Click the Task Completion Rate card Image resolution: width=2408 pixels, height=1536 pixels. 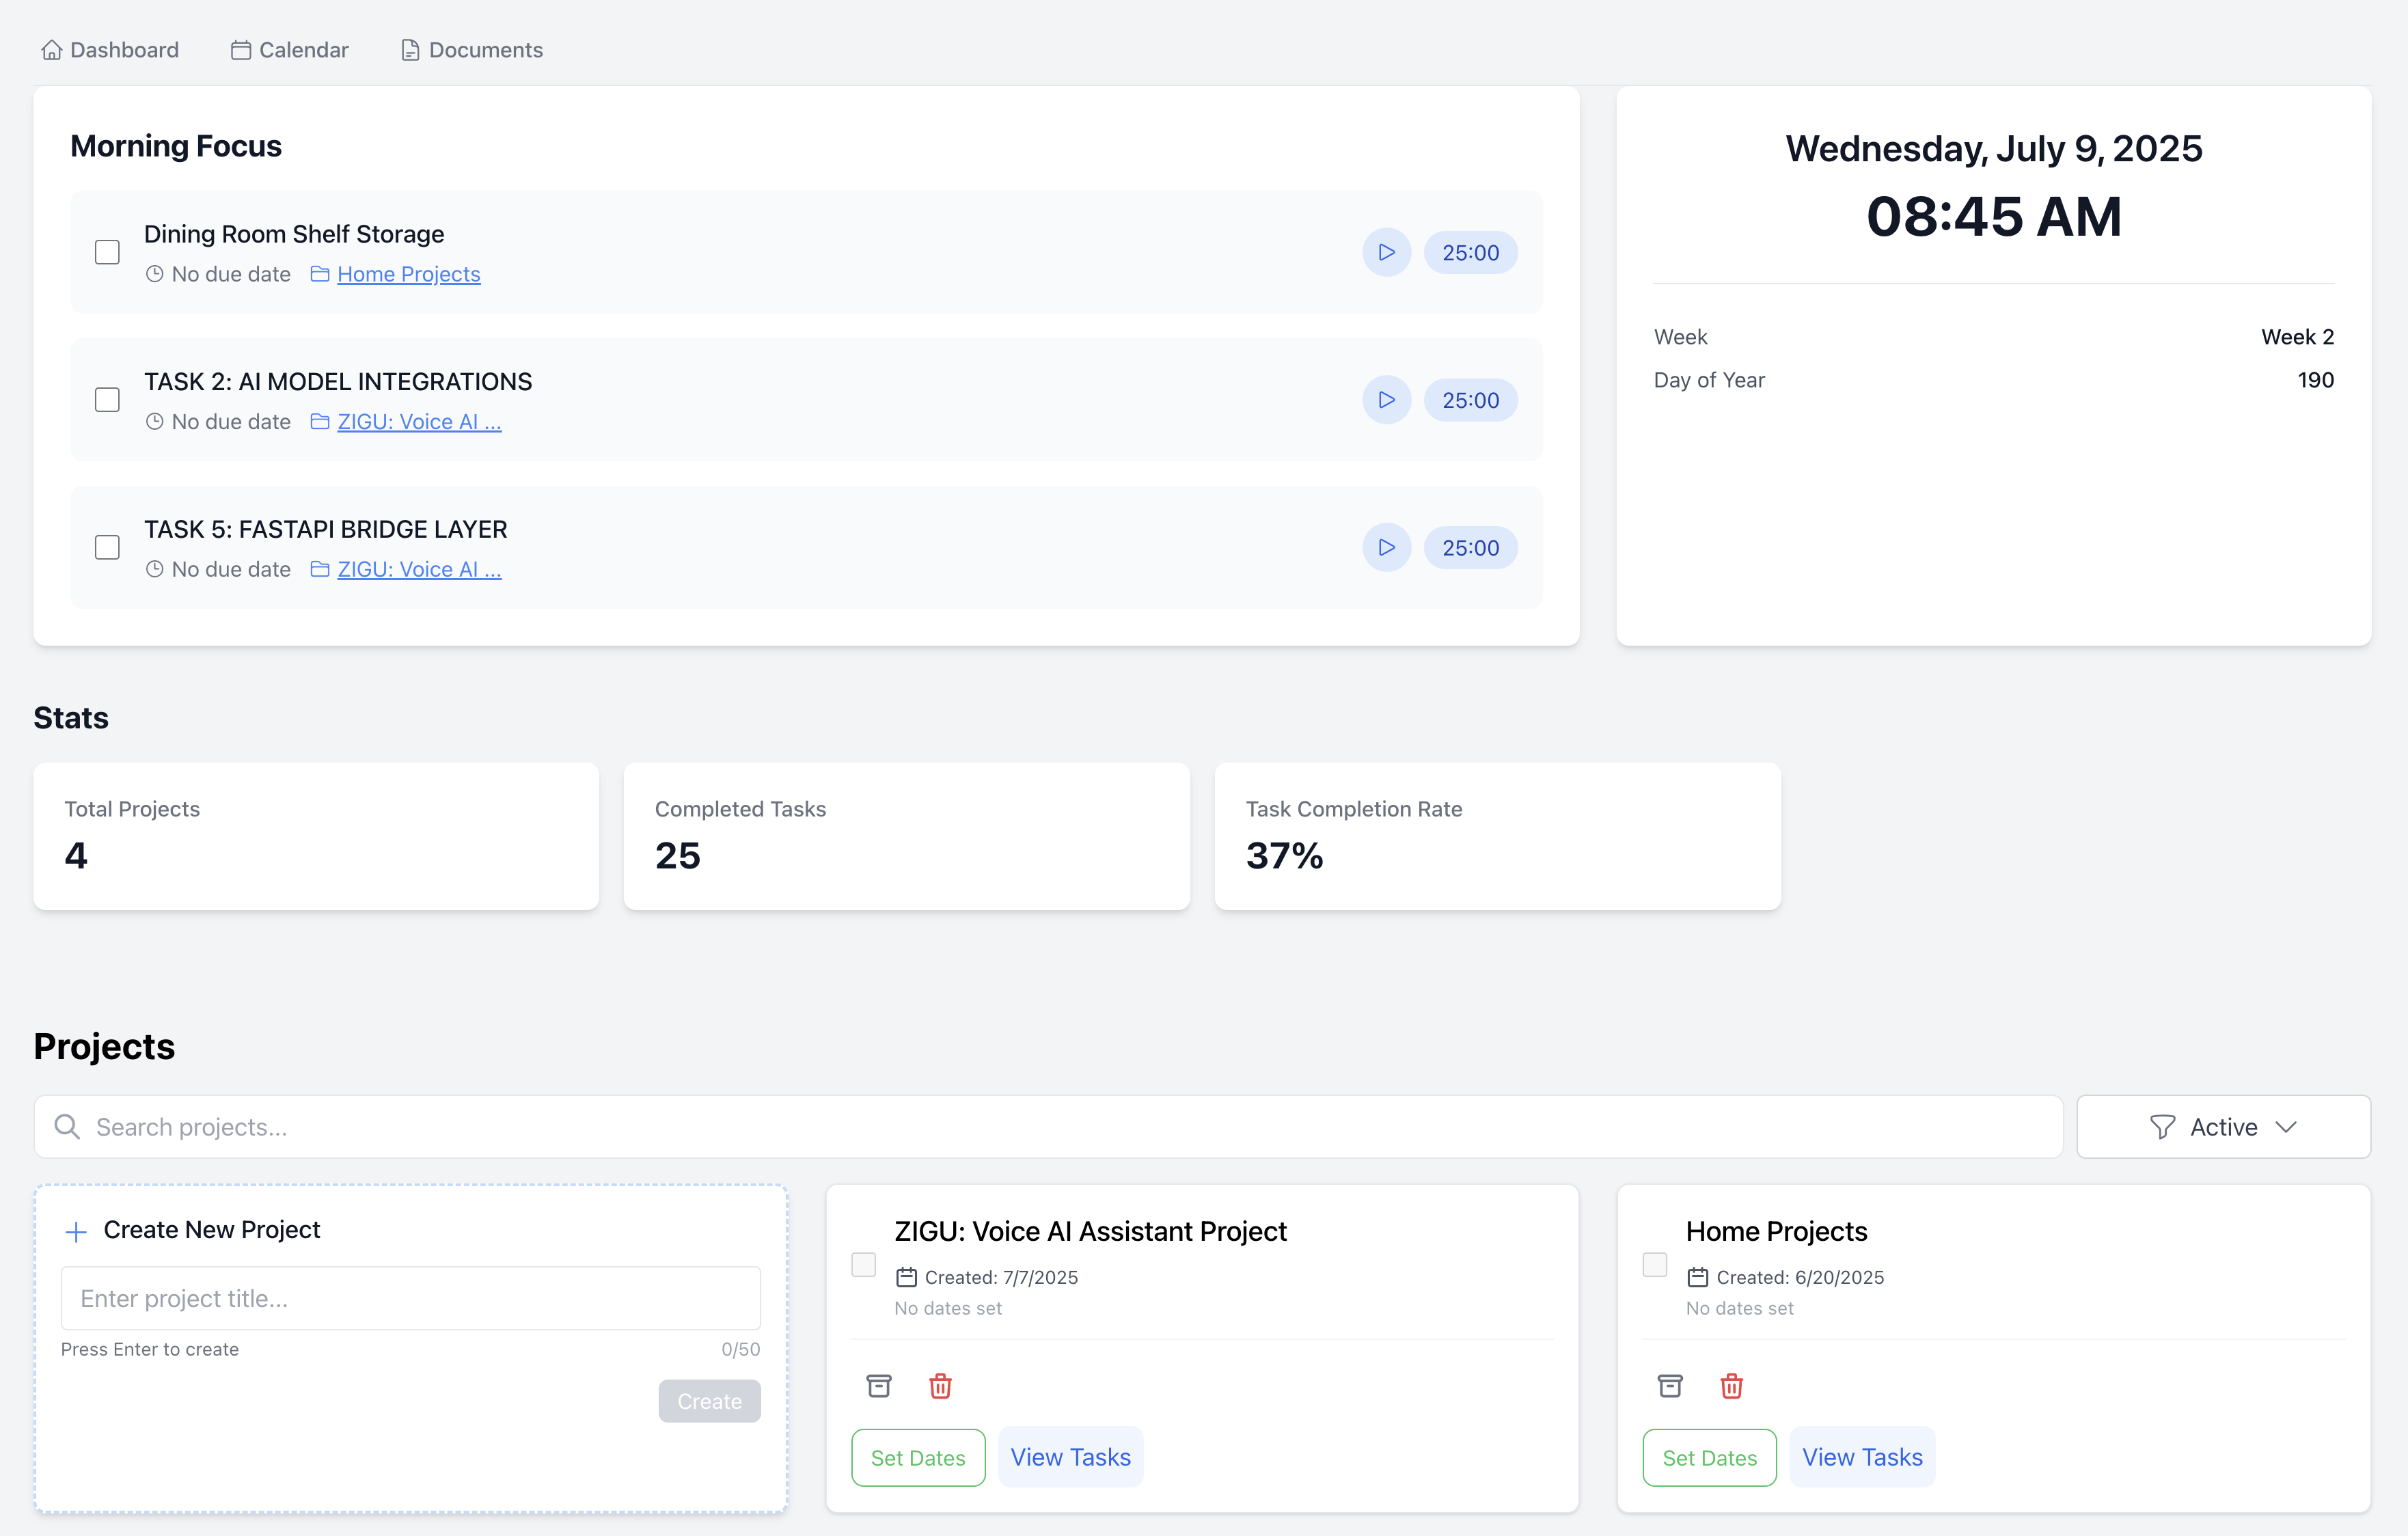(1497, 836)
